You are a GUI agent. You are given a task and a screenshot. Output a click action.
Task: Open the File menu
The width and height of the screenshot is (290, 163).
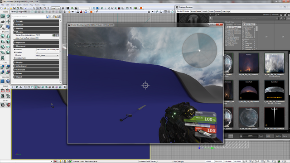click(2, 5)
